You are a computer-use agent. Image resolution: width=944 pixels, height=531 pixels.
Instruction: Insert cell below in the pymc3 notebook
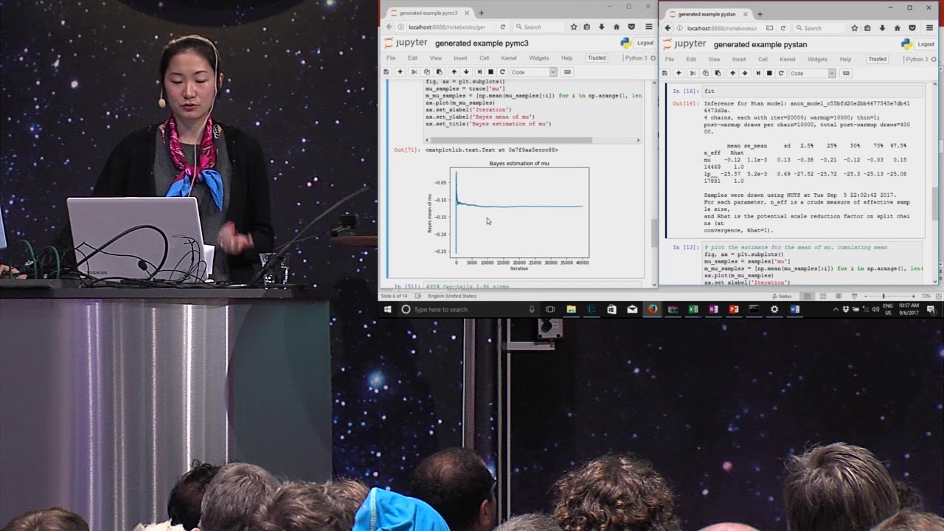click(400, 72)
